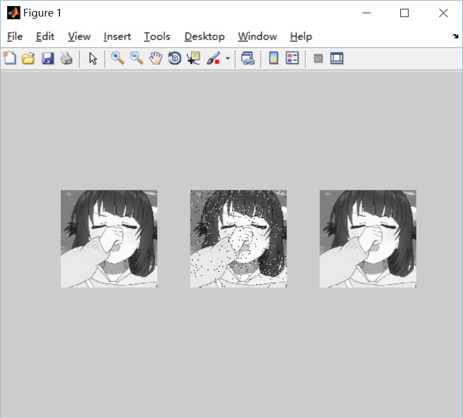The image size is (463, 418).
Task: Open the View menu
Action: coord(79,37)
